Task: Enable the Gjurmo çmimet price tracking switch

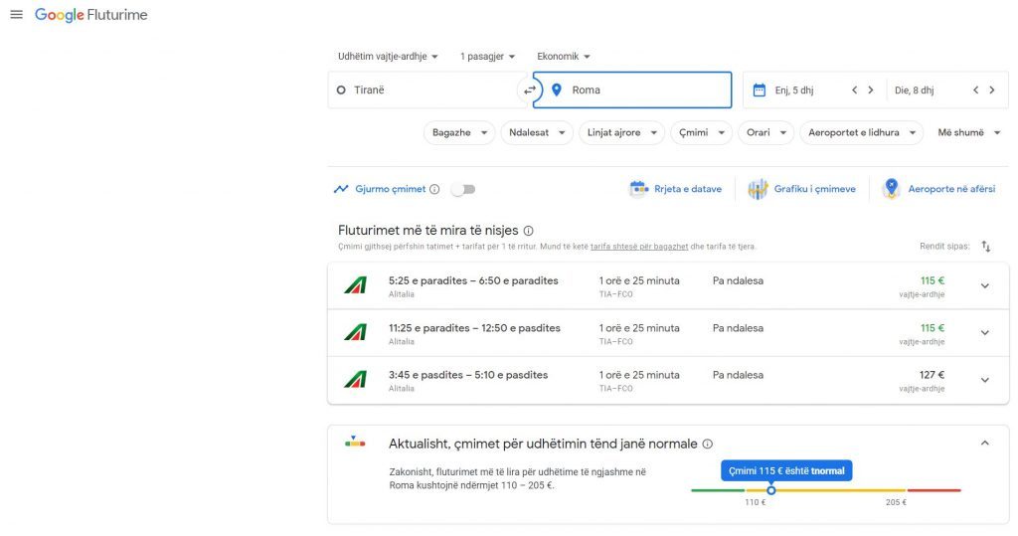Action: (x=463, y=189)
